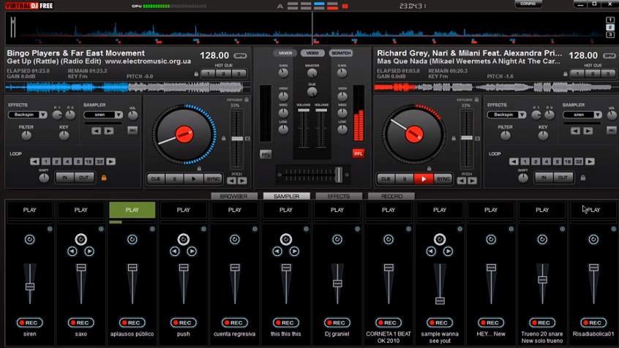Jump to left deck hot cue 1

[x=209, y=74]
